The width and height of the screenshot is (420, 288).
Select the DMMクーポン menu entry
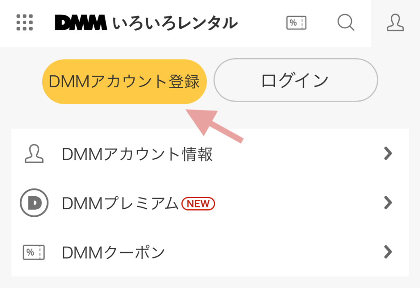coord(210,252)
